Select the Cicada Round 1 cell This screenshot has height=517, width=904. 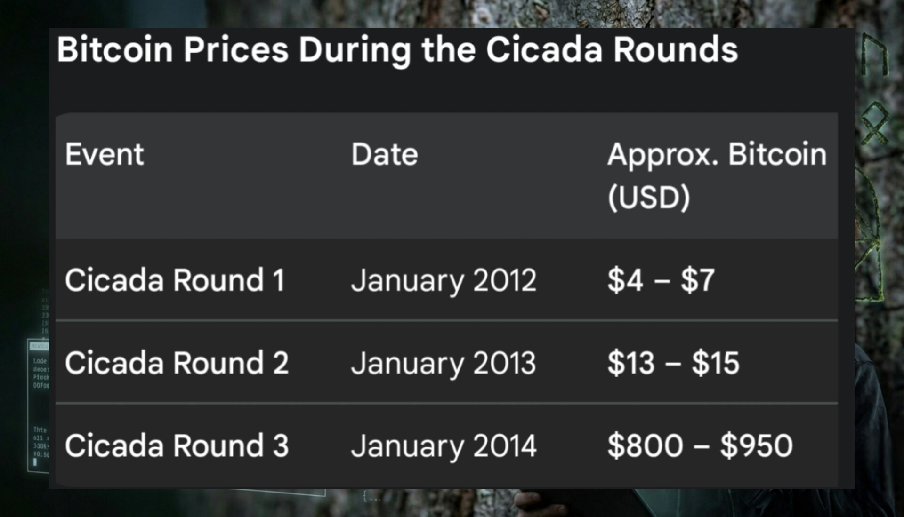pos(175,280)
